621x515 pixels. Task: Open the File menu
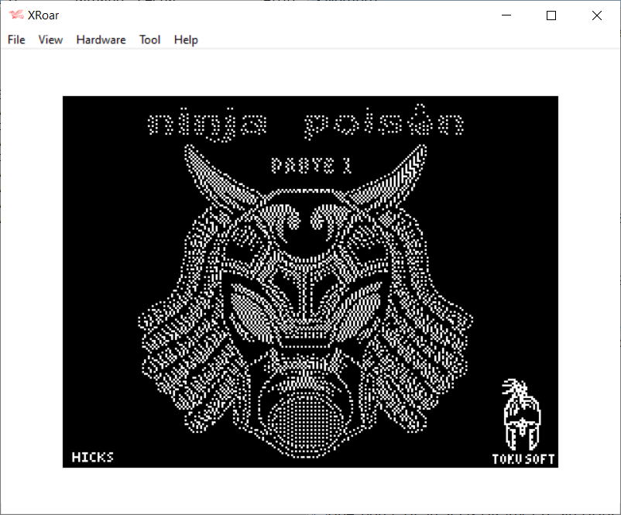point(16,39)
